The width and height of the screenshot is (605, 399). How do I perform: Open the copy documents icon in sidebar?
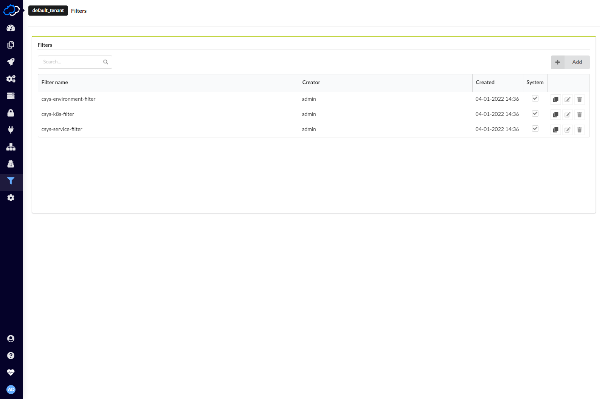click(x=11, y=45)
